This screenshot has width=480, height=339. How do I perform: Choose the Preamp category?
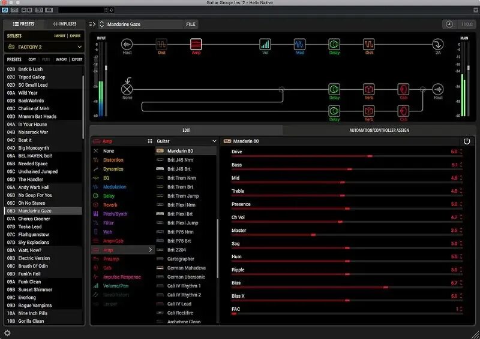click(x=111, y=259)
